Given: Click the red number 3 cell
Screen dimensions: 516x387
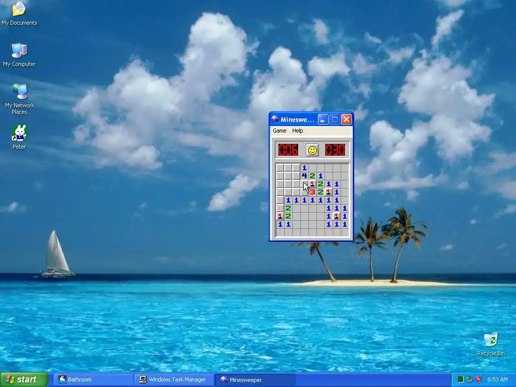Looking at the screenshot, I should tap(312, 192).
